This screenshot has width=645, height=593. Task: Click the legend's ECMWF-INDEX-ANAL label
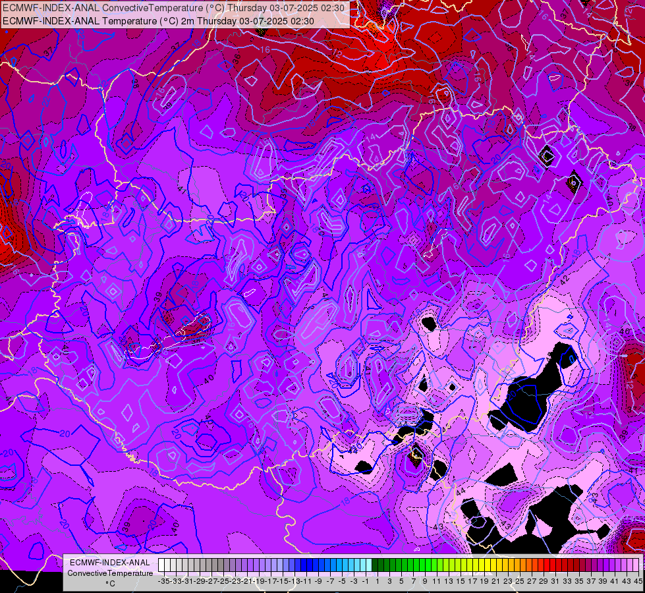(110, 563)
